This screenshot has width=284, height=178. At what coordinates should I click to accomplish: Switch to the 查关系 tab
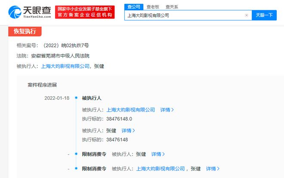point(172,7)
